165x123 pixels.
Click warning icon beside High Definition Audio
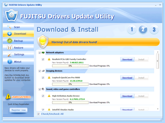49,96
